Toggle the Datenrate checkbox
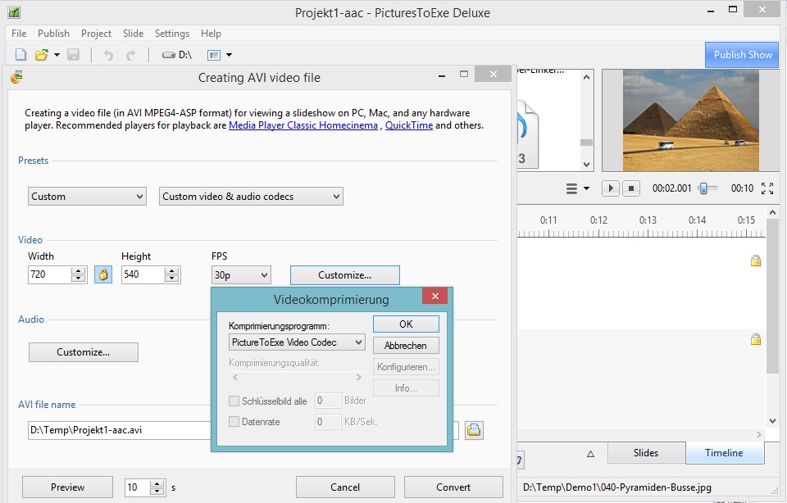This screenshot has width=787, height=503. pos(234,422)
